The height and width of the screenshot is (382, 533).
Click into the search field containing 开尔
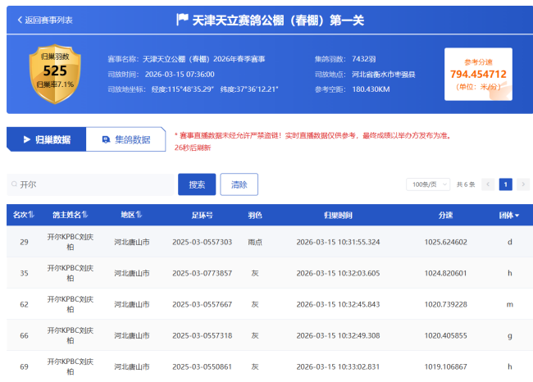point(90,185)
